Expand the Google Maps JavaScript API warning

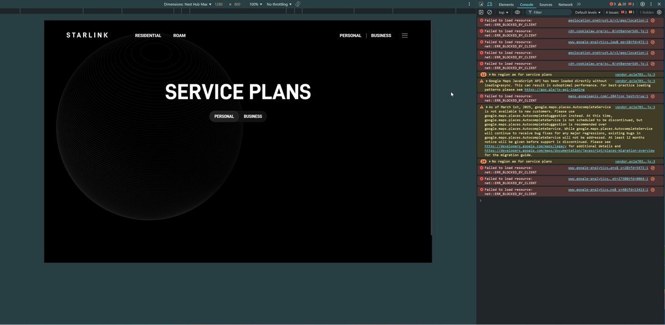487,81
